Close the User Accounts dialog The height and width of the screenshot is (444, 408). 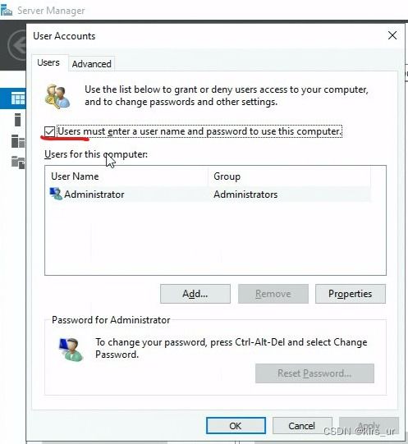click(x=392, y=35)
